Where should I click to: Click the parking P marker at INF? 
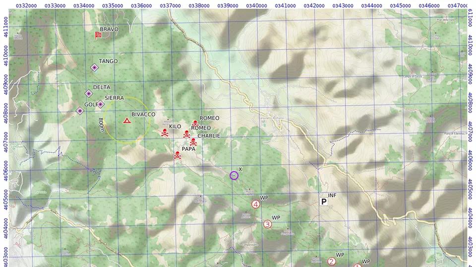324,202
